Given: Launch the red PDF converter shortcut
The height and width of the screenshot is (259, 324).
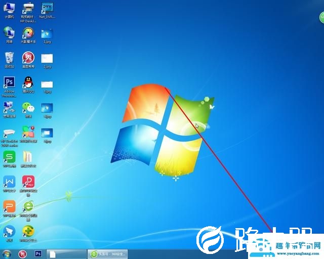Looking at the screenshot, I should pyautogui.click(x=28, y=186).
